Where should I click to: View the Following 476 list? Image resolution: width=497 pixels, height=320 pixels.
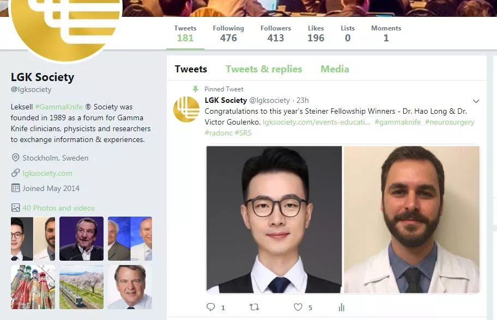coord(228,33)
